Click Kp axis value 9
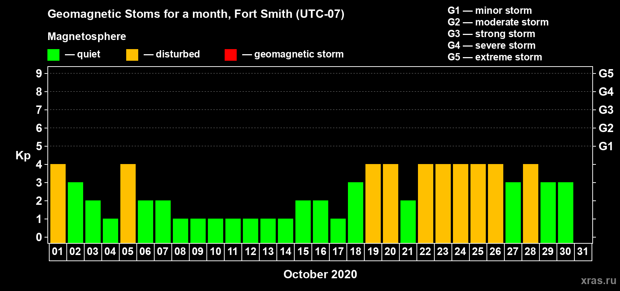620x291 pixels. pyautogui.click(x=39, y=73)
